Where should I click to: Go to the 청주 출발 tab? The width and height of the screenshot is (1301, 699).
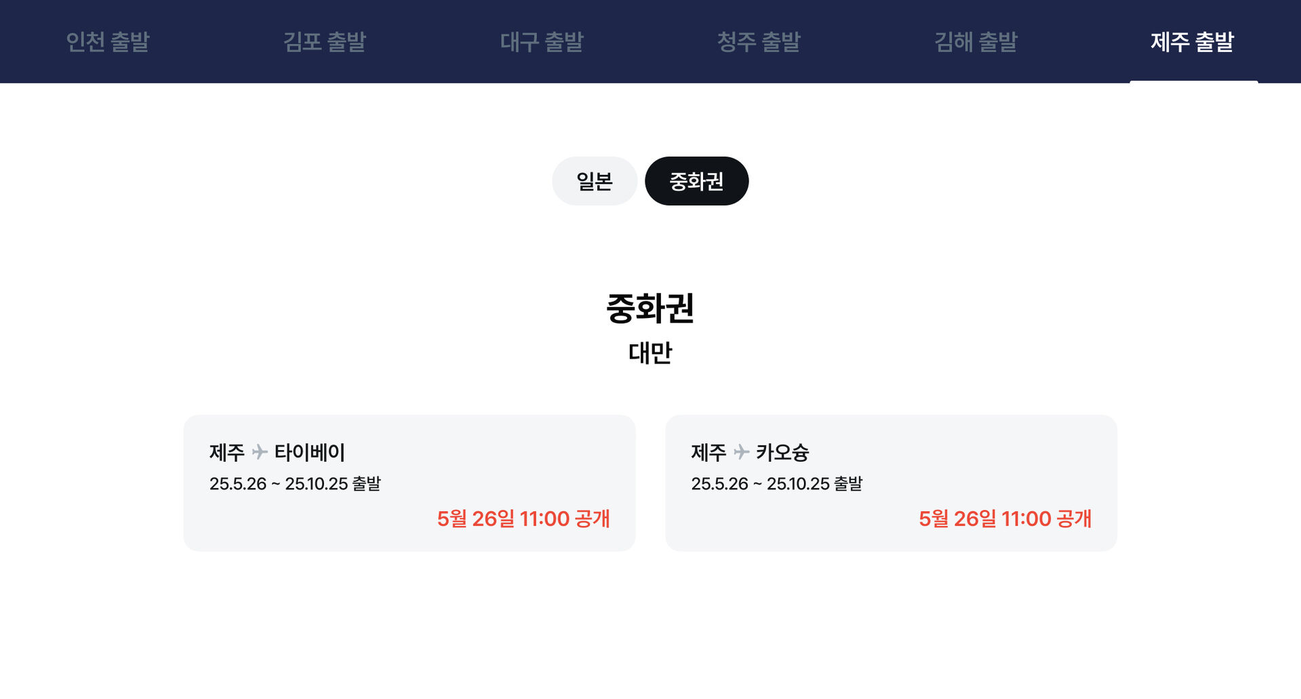click(759, 42)
